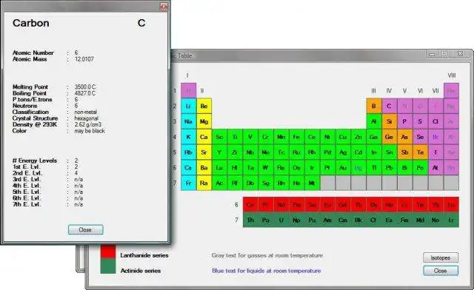474x290 pixels.
Task: Open the Aluminium (Al) element cell
Action: tap(374, 121)
